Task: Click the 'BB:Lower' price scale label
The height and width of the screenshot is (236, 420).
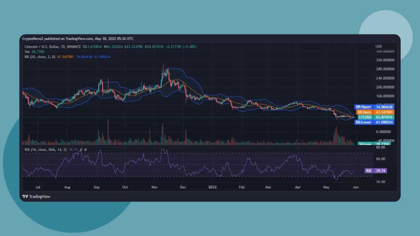Action: click(x=364, y=122)
